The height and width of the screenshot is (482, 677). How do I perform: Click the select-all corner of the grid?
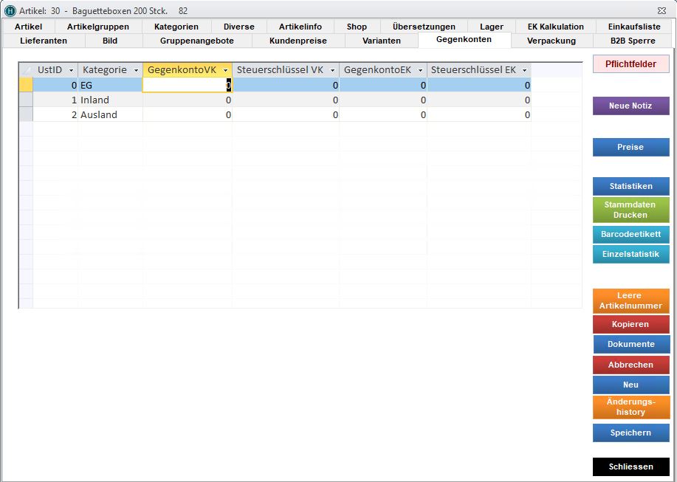coord(26,70)
